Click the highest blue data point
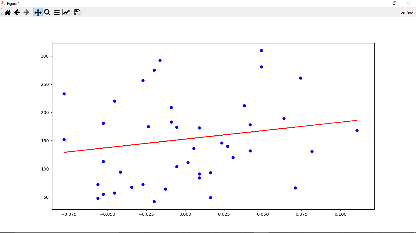The height and width of the screenshot is (233, 416). point(261,50)
